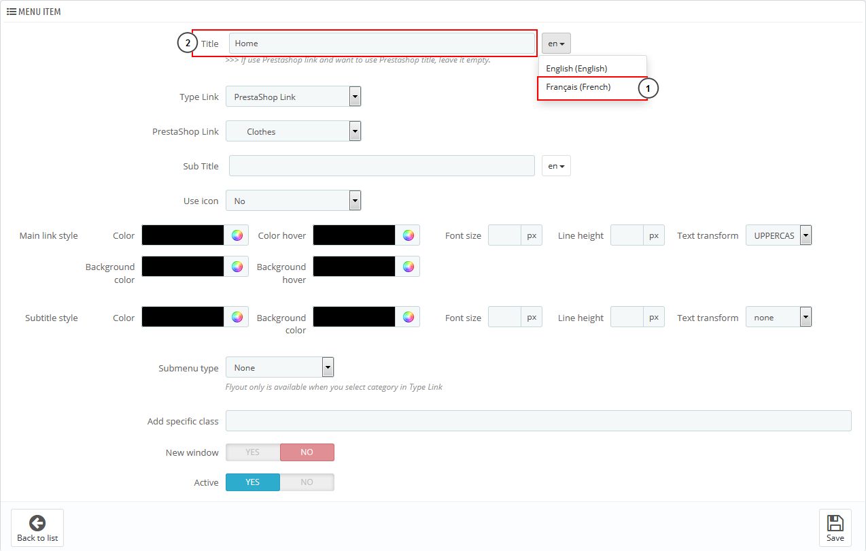The image size is (866, 551).
Task: Click the Sub Title en language button
Action: pos(556,166)
